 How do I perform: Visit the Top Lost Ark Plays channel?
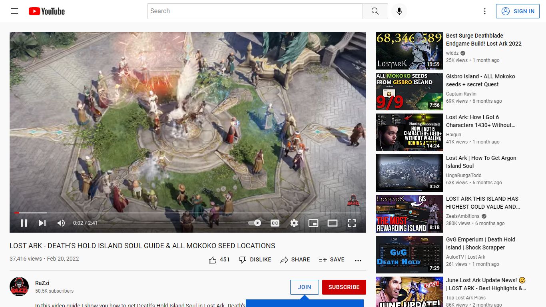pos(466,298)
